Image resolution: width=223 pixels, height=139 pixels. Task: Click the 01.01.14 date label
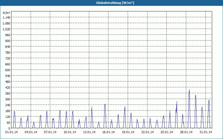click(x=11, y=132)
